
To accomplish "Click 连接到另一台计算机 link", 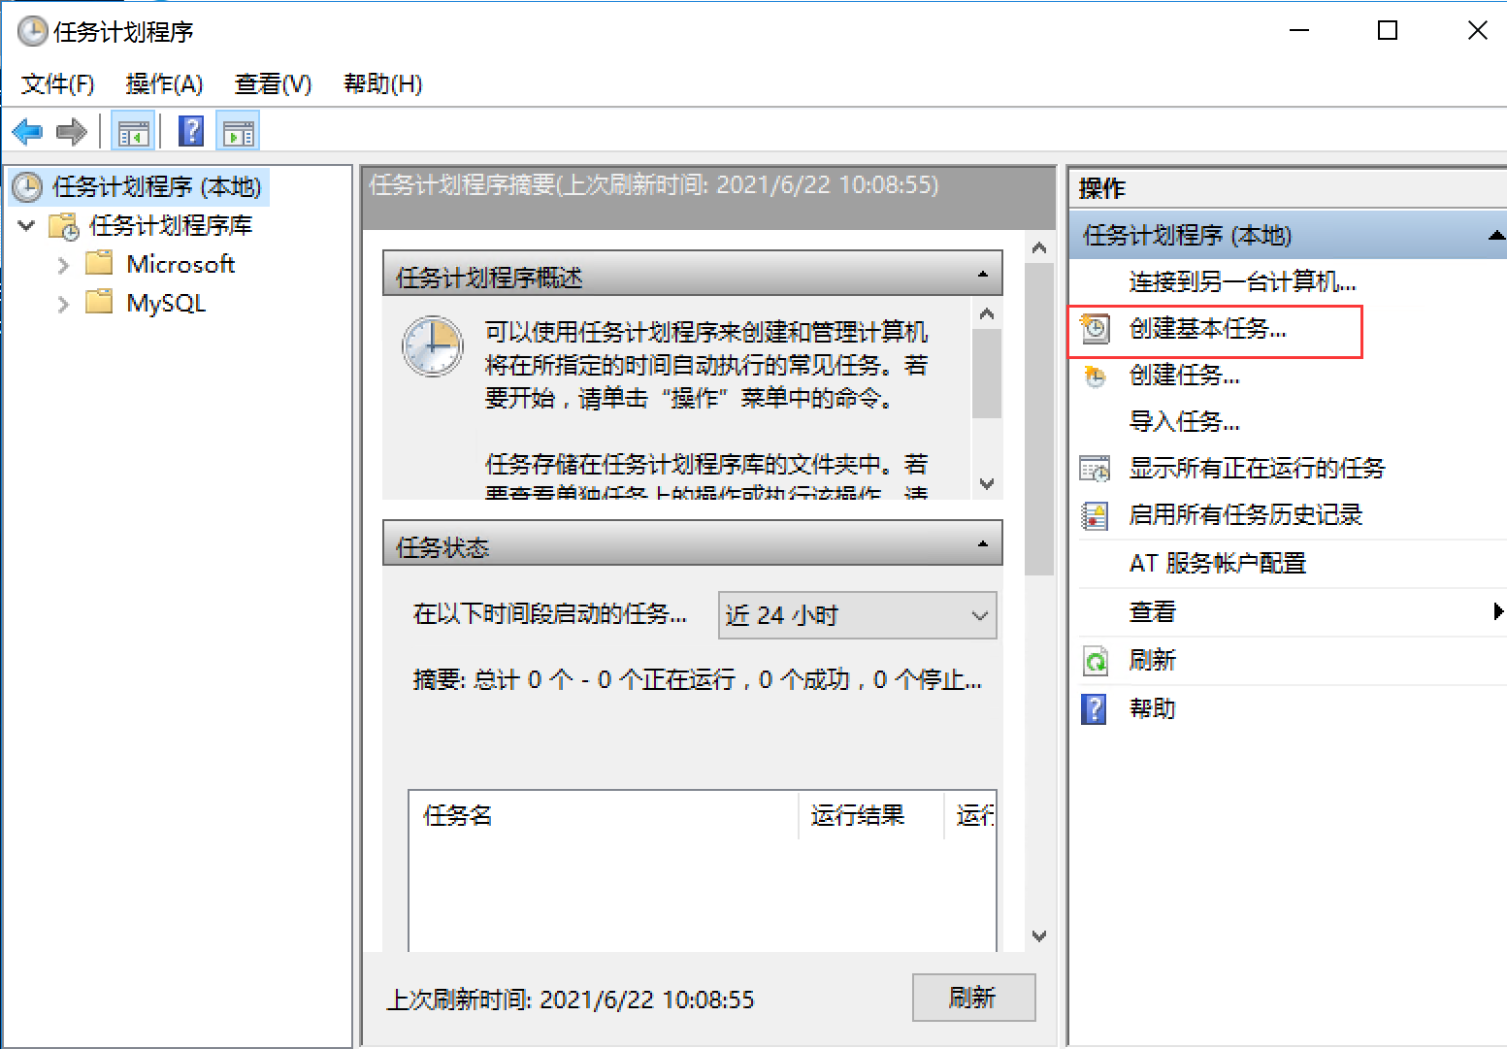I will coord(1242,282).
